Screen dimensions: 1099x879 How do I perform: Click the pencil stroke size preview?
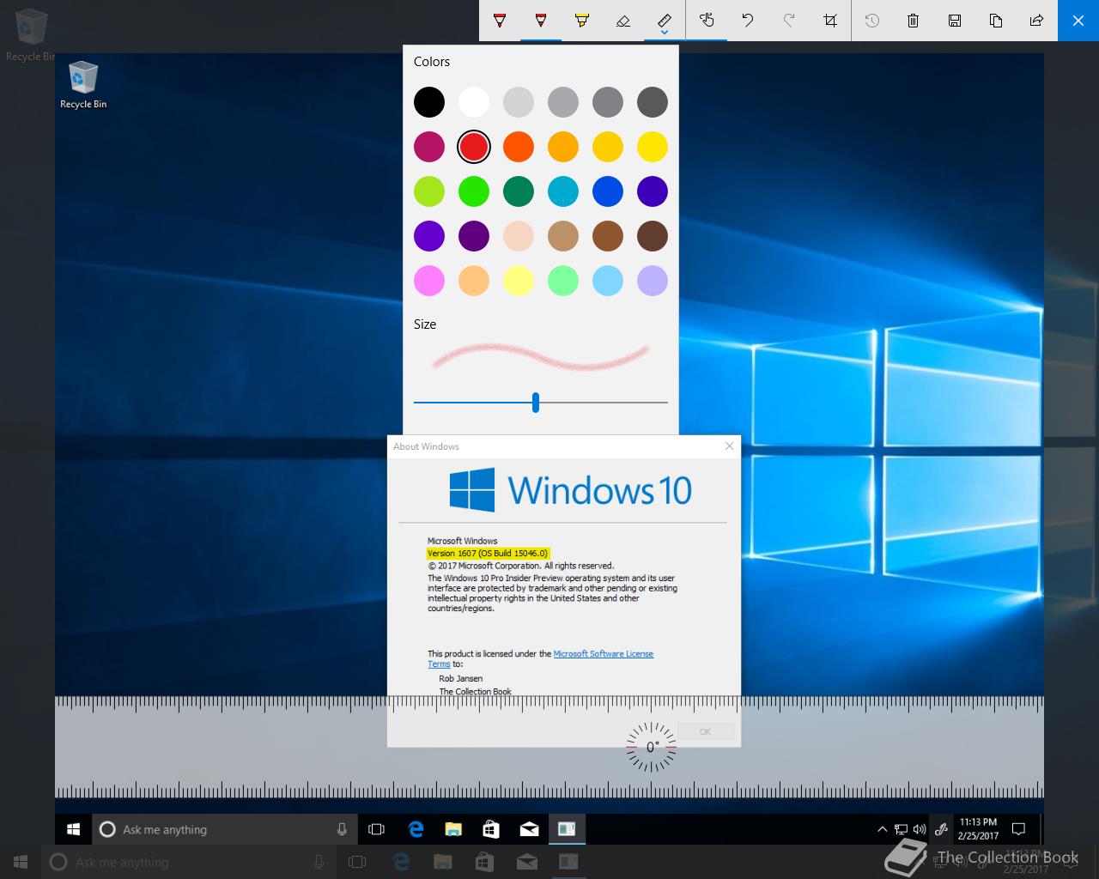pyautogui.click(x=540, y=356)
